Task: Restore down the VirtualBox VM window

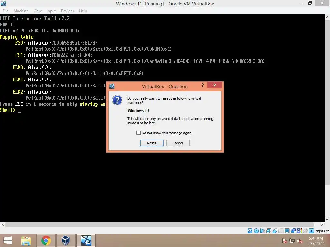Action: [310, 3]
